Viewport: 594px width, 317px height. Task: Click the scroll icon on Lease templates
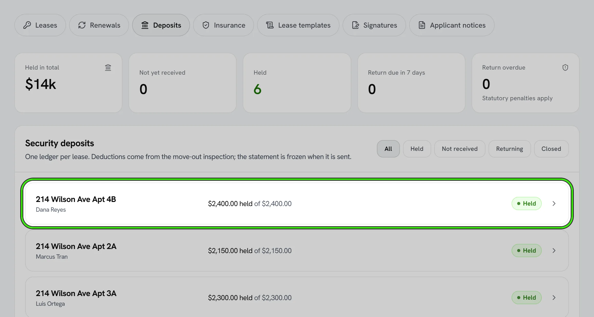tap(270, 25)
